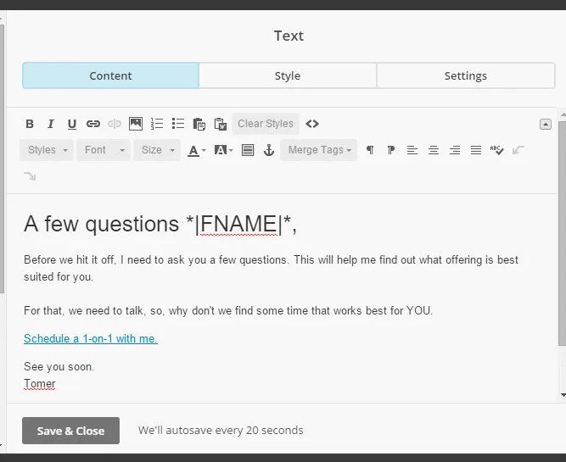The image size is (566, 462).
Task: Set right-to-left text direction
Action: (x=391, y=150)
